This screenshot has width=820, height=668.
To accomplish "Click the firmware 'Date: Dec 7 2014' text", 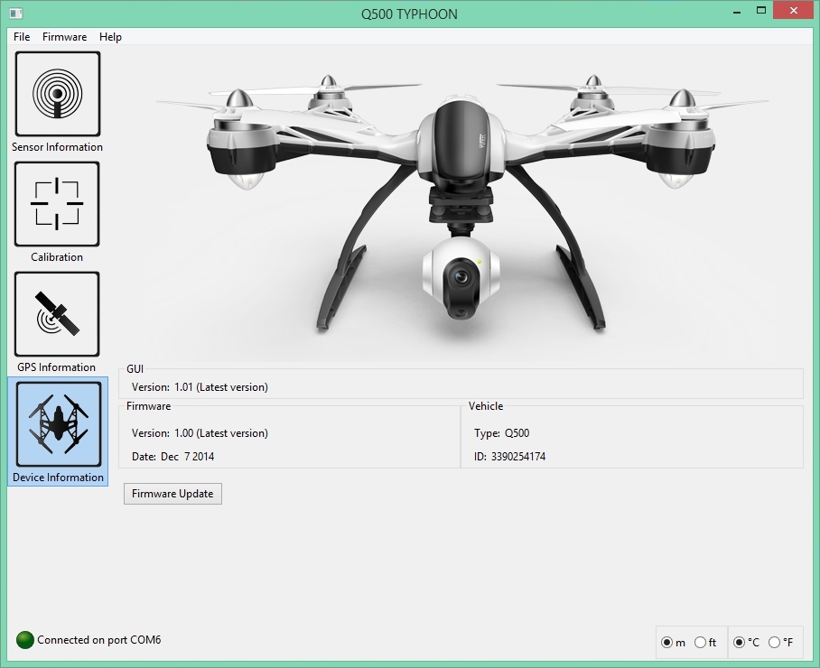I will (172, 456).
